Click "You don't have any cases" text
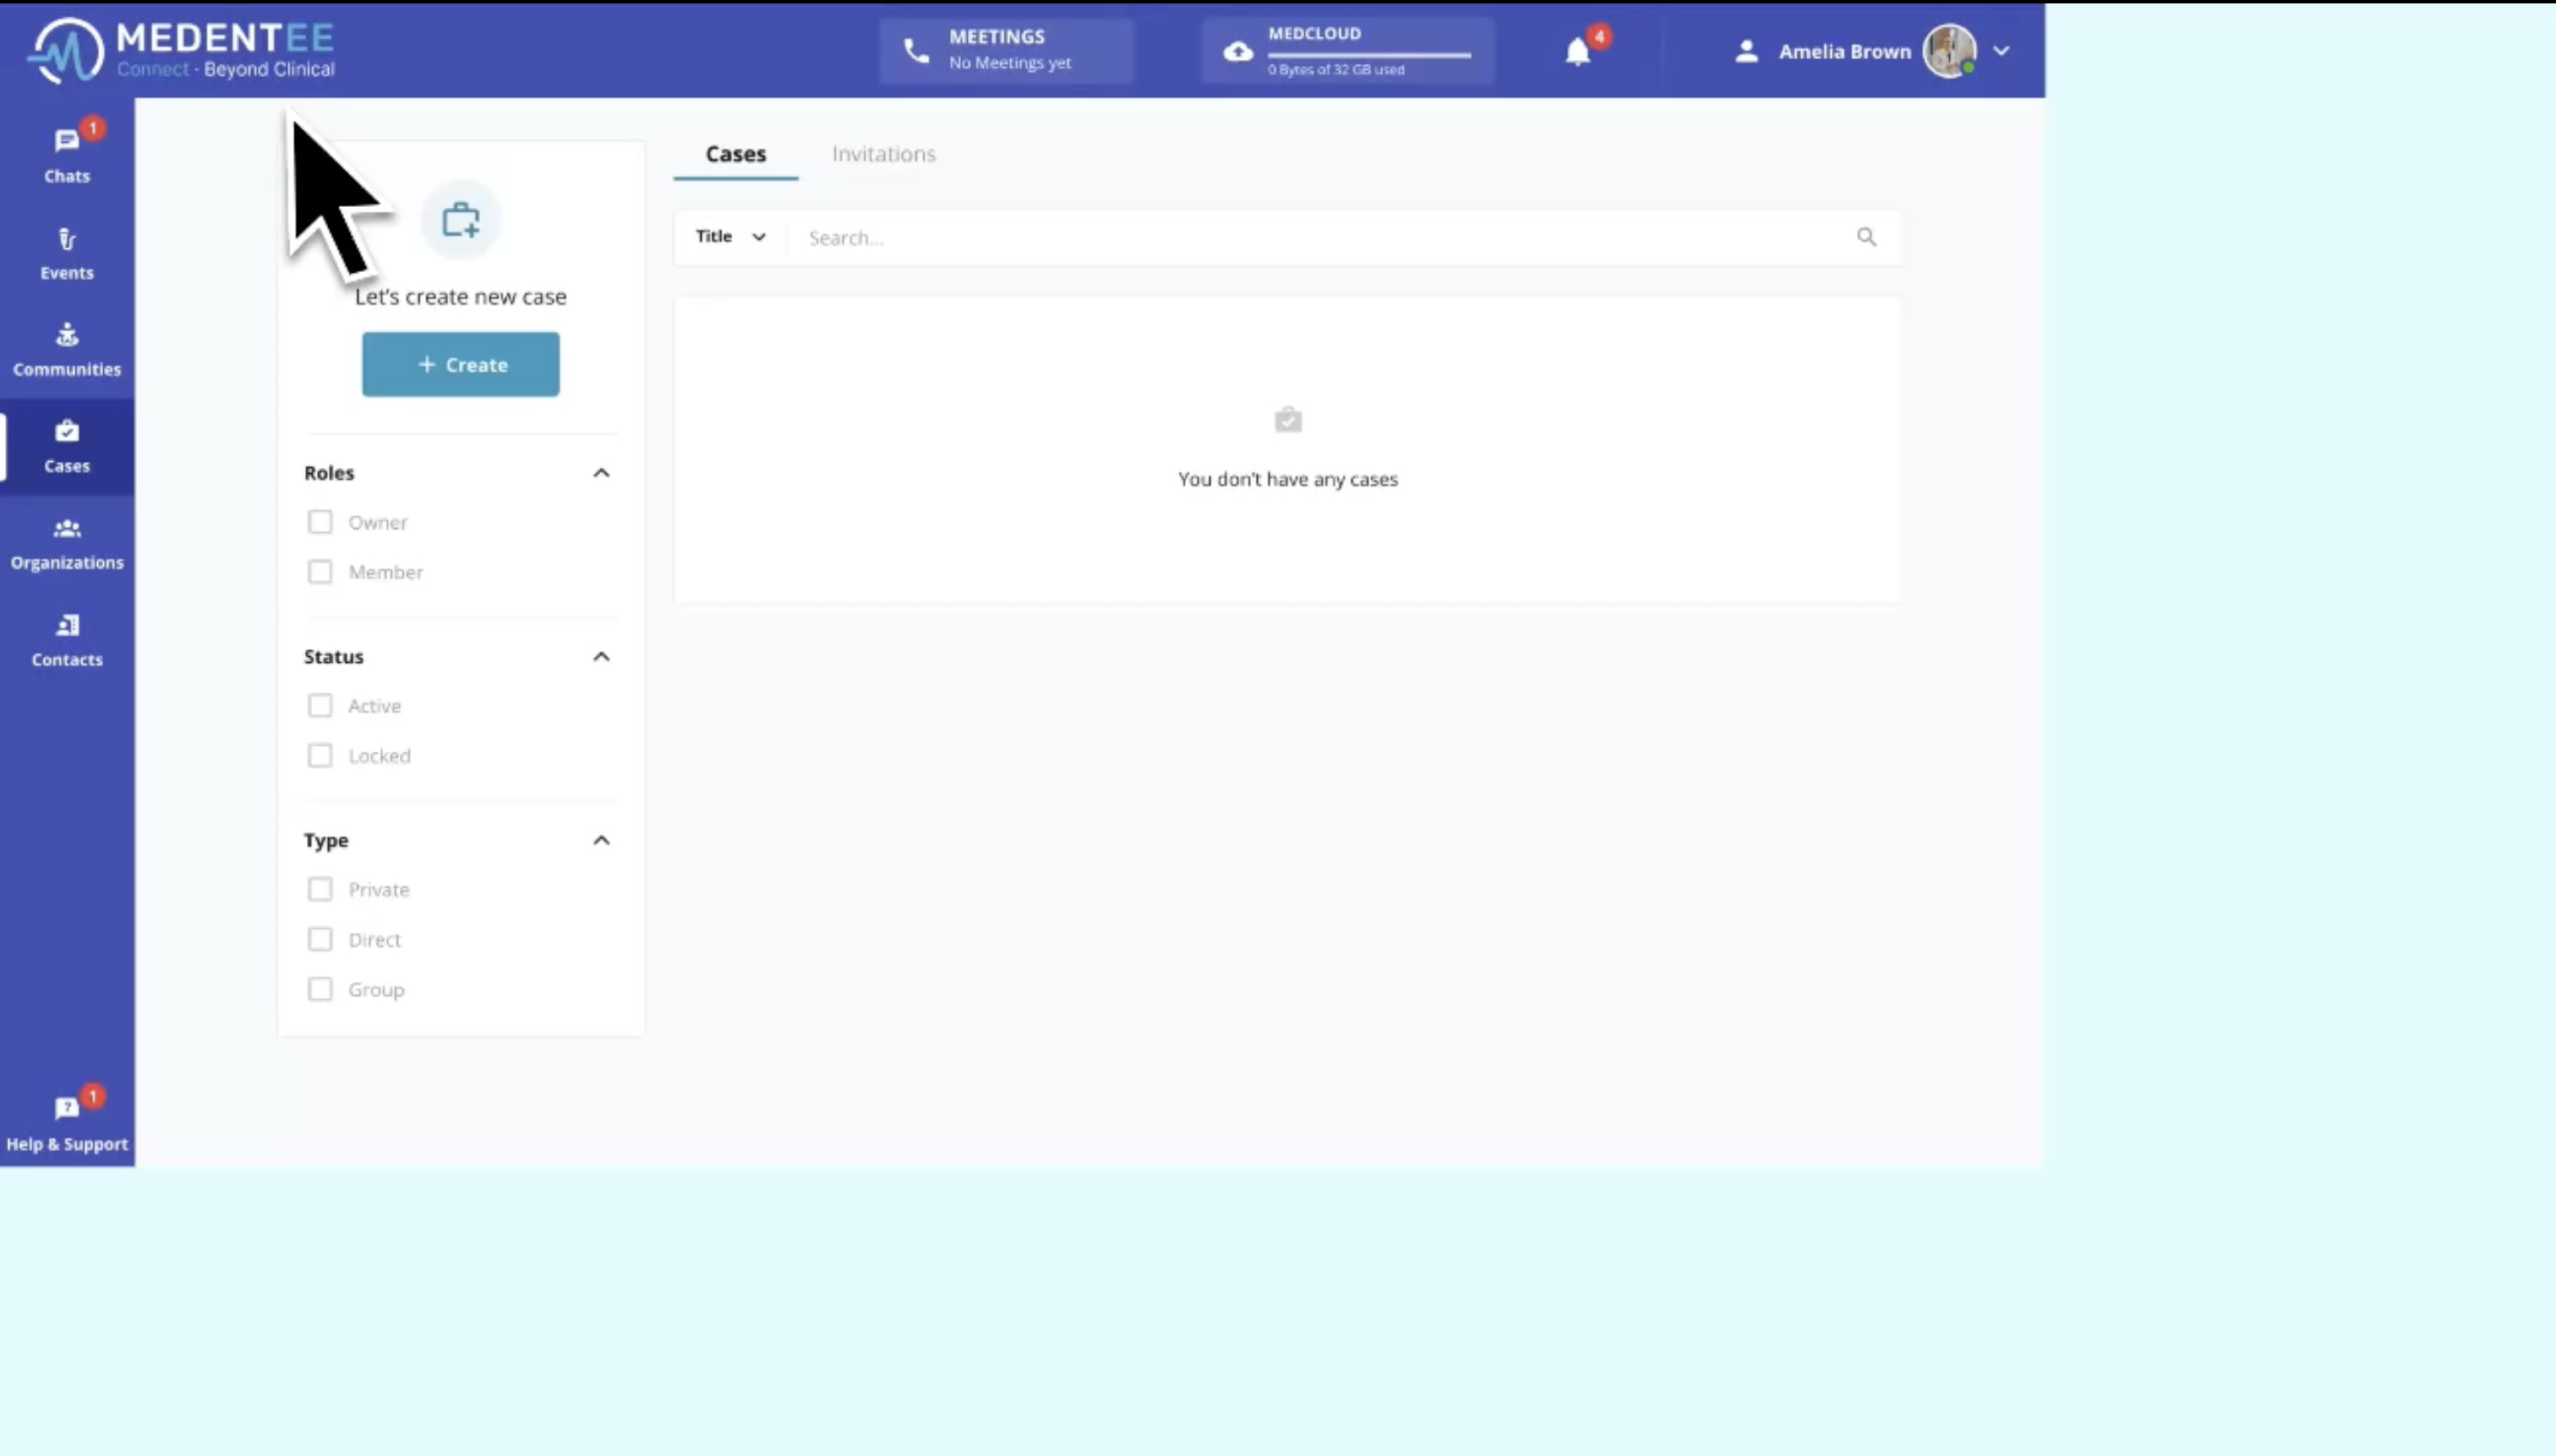 point(1288,479)
